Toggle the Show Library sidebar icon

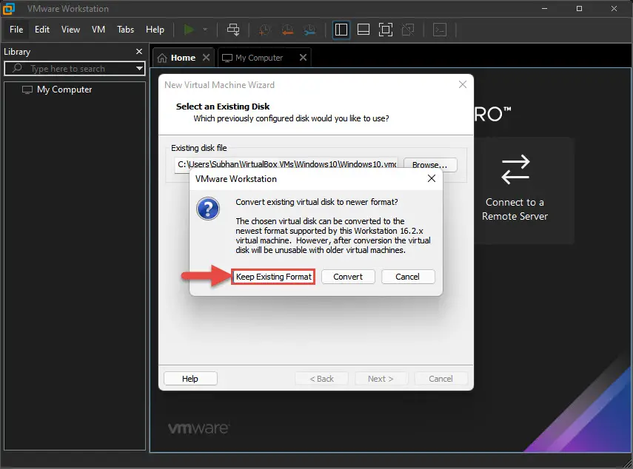coord(341,30)
